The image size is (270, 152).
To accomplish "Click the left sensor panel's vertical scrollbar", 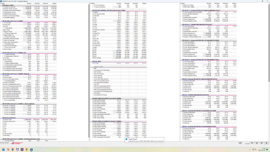I will (89, 71).
